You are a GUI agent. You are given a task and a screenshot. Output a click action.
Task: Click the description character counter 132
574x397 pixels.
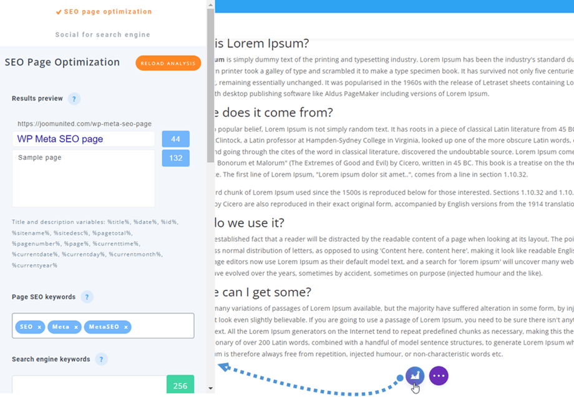175,158
